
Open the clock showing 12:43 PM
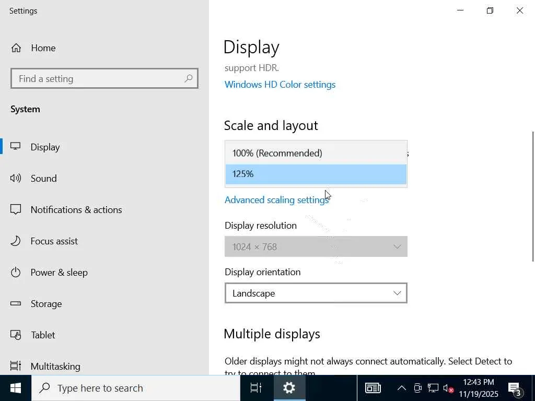point(479,388)
